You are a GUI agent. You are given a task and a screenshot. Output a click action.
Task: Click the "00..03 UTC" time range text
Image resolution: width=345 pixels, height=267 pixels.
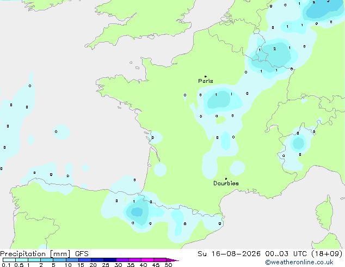point(286,254)
